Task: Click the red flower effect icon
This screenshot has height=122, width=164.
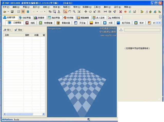Action: coord(125,12)
